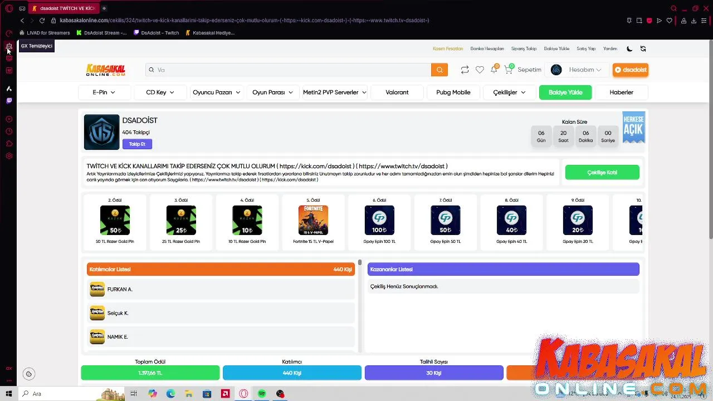Open the Haberler menu item
The width and height of the screenshot is (713, 401).
pos(621,92)
